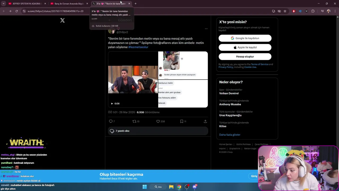
Task: Click the 7 yanıtı oku button
Action: [158, 131]
